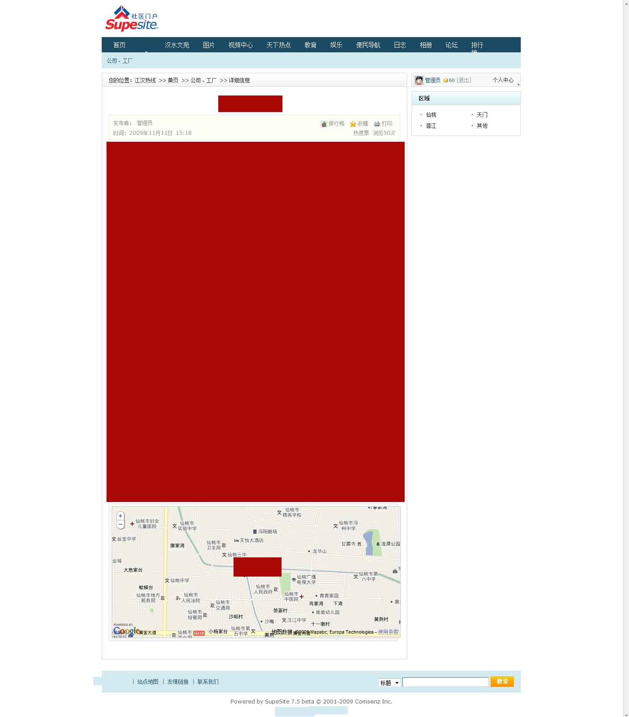Zoom out the map with the minus button
The height and width of the screenshot is (717, 629).
(120, 524)
